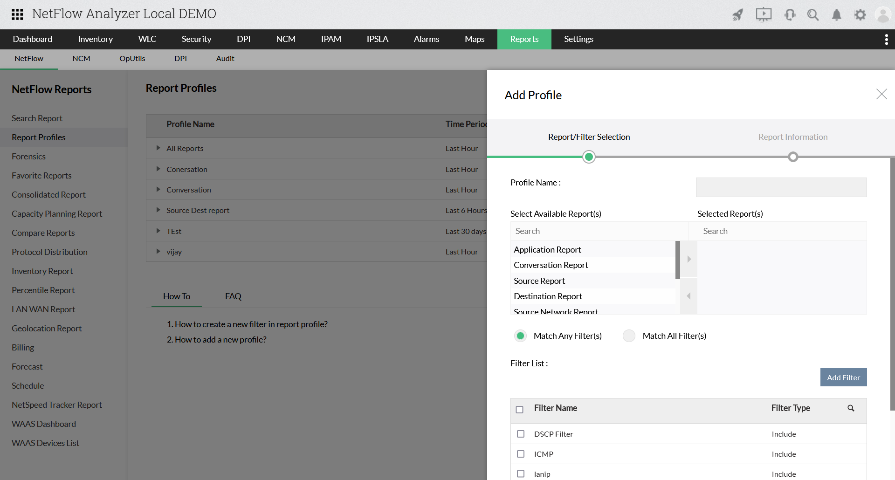This screenshot has height=480, width=895.
Task: Click the Add Filter button
Action: (x=843, y=377)
